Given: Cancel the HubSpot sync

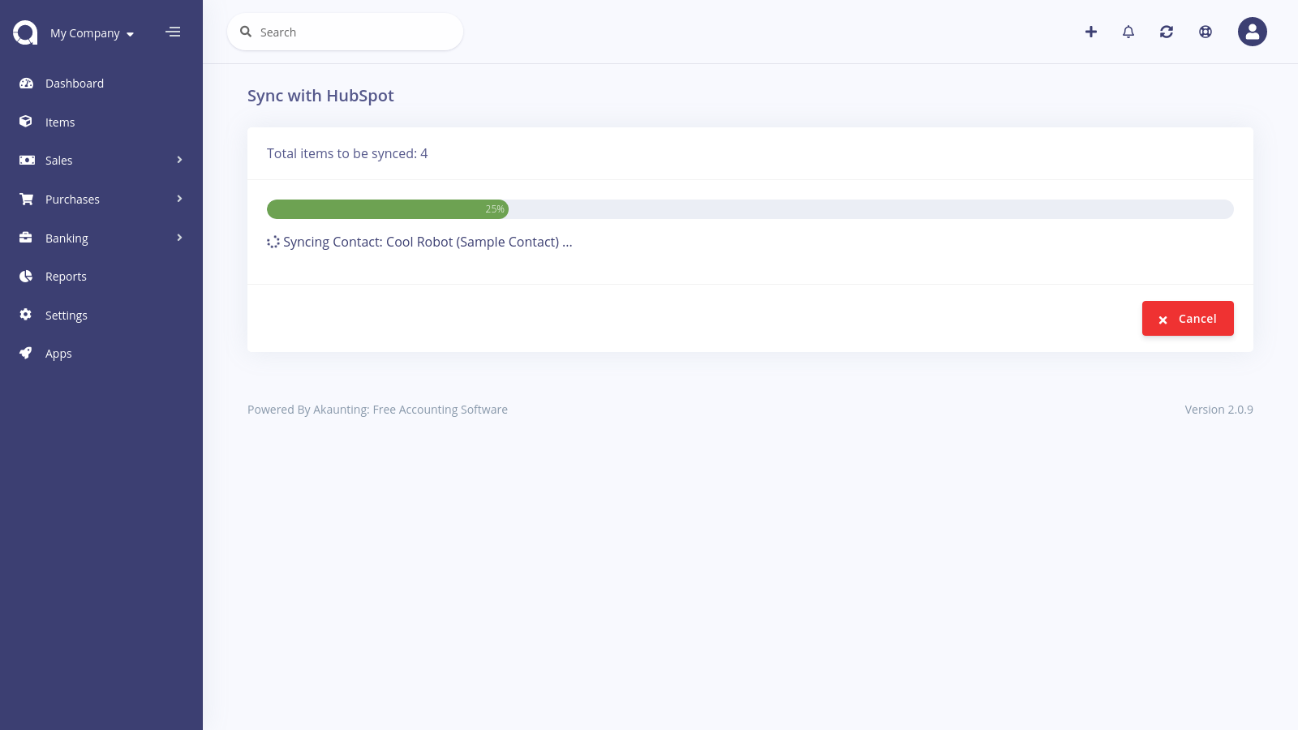Looking at the screenshot, I should [1188, 318].
